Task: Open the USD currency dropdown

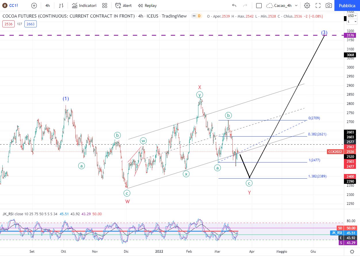Action: [x=352, y=16]
